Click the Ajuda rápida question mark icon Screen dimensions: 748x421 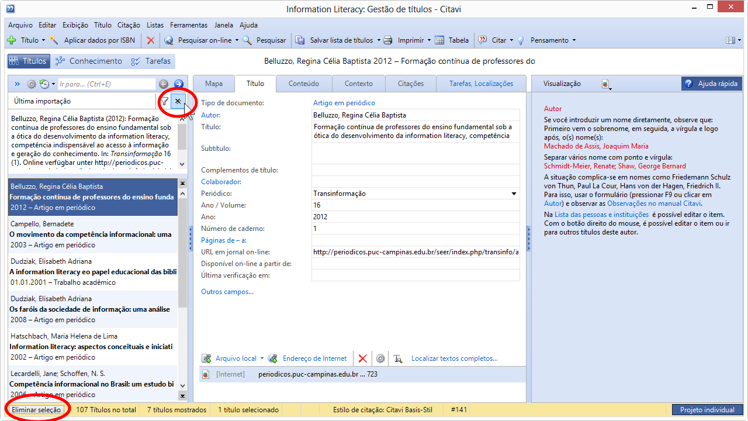[x=688, y=84]
